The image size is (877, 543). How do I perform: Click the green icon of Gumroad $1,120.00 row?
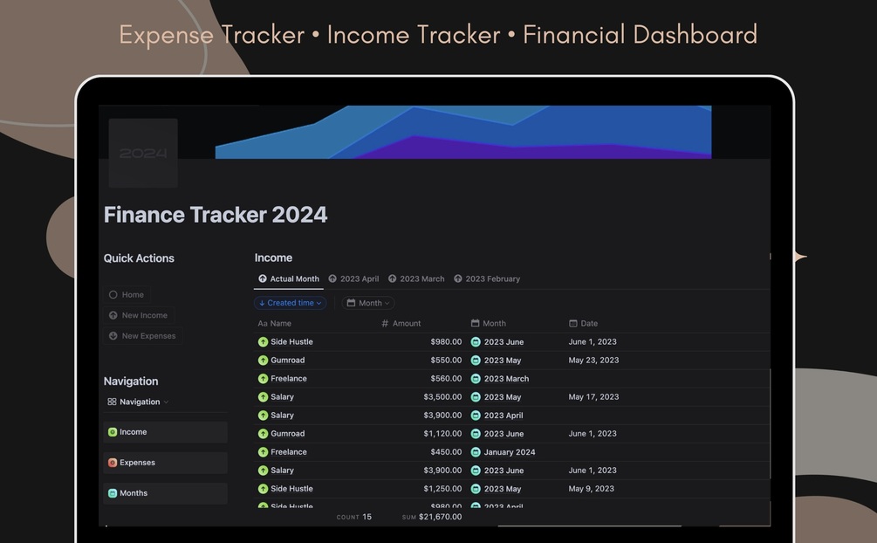(263, 434)
